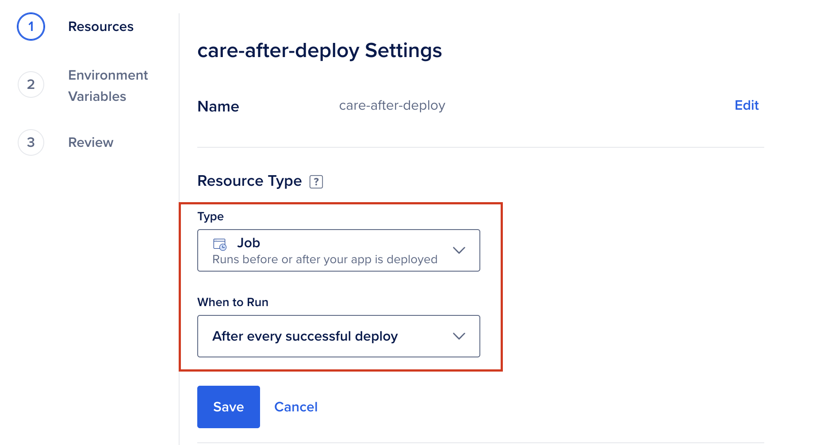Click the step 1 circle icon
The image size is (835, 445).
[31, 27]
